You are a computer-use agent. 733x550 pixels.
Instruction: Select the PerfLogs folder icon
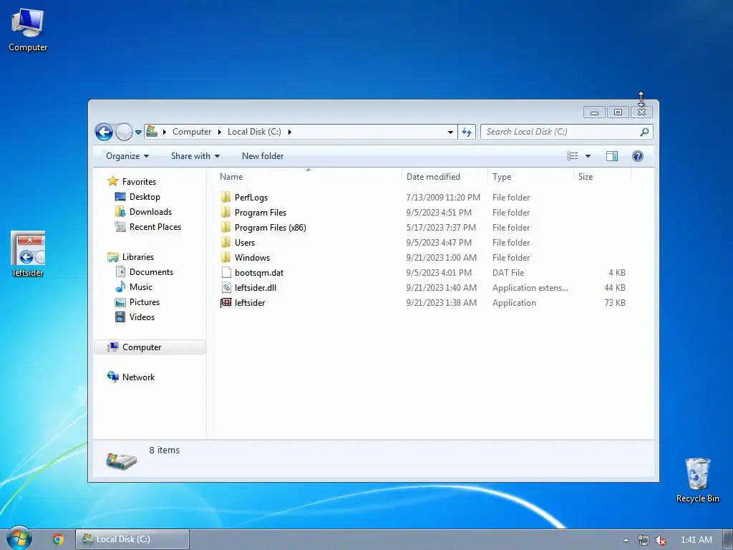225,198
